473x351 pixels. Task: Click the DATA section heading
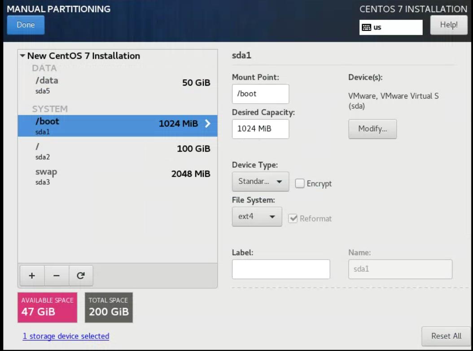pyautogui.click(x=44, y=68)
